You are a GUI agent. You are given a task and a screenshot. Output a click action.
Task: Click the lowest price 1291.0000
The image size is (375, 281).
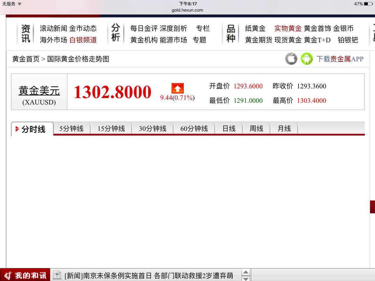[x=248, y=100]
